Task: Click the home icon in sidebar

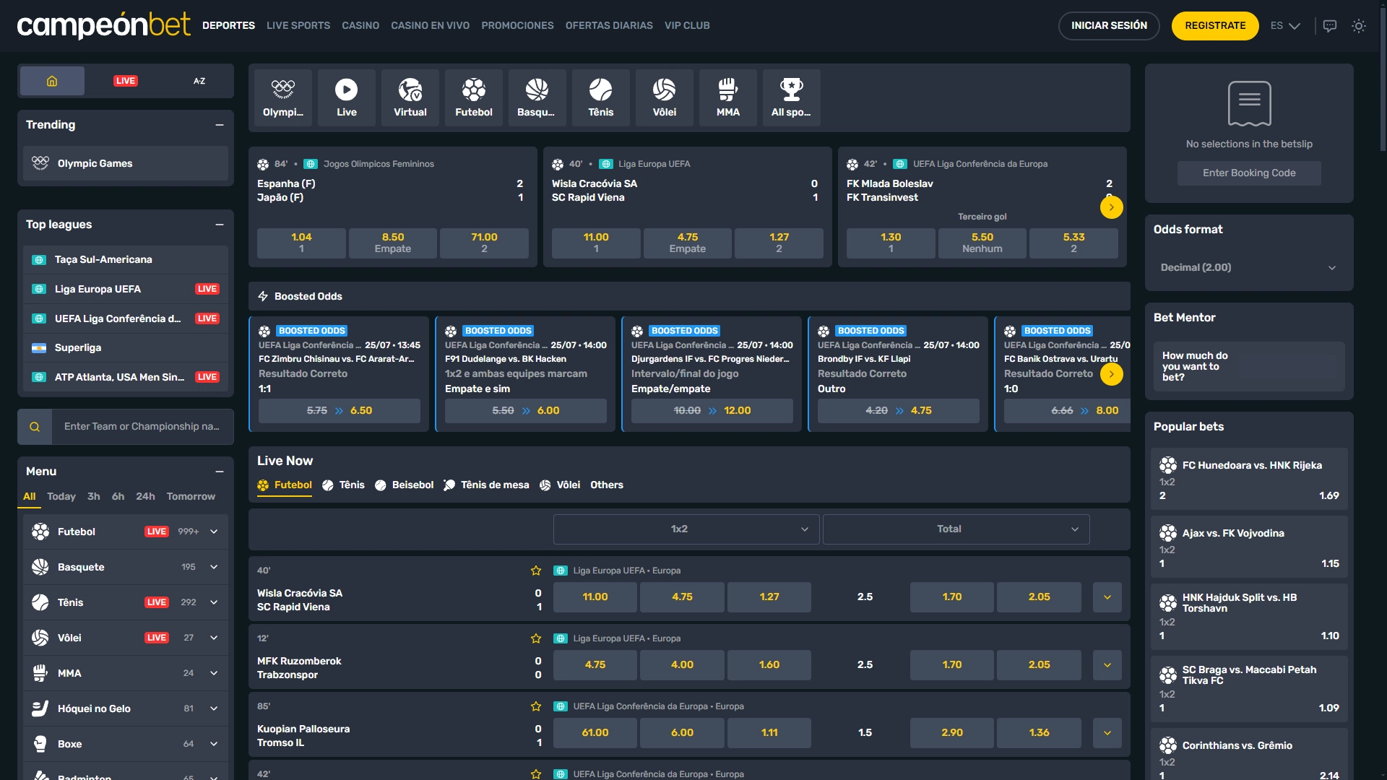Action: click(52, 81)
